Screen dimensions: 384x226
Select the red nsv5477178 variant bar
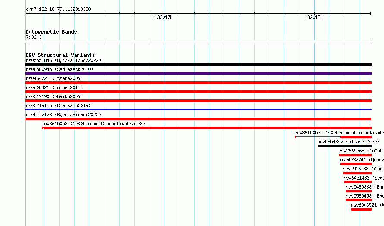(x=198, y=119)
